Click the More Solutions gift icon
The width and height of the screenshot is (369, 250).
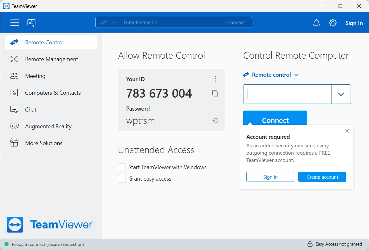point(14,143)
